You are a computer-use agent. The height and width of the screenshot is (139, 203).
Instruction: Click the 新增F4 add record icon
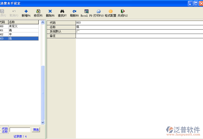(x=26, y=12)
